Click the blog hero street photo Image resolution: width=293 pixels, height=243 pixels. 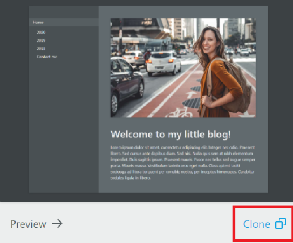click(183, 67)
